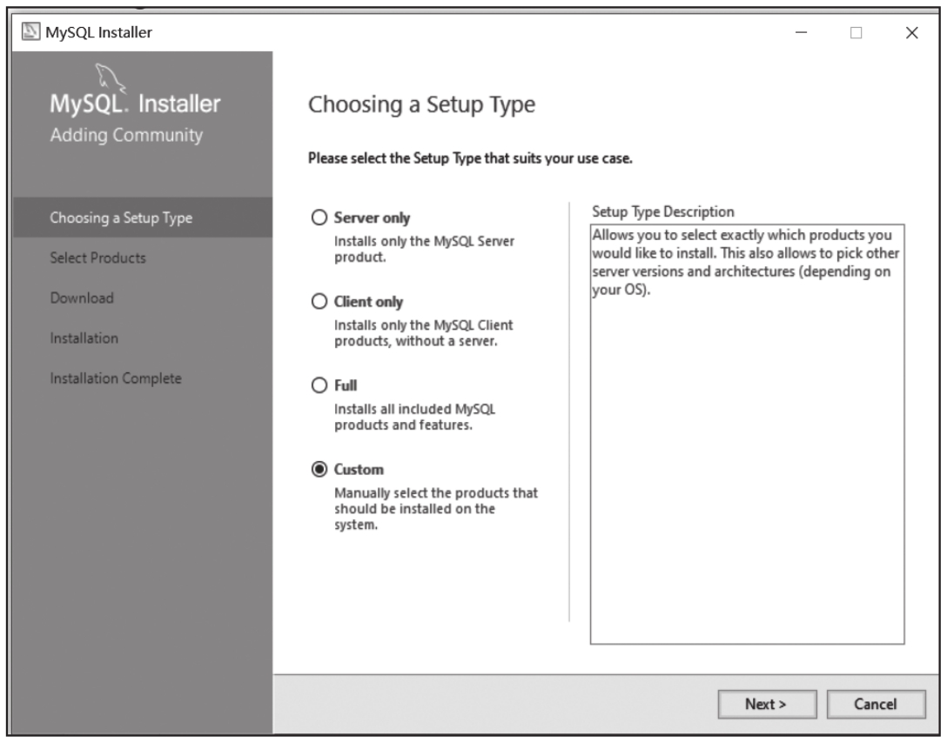This screenshot has width=947, height=743.
Task: Click 'Installs all included MySQL products' description
Action: tap(414, 417)
